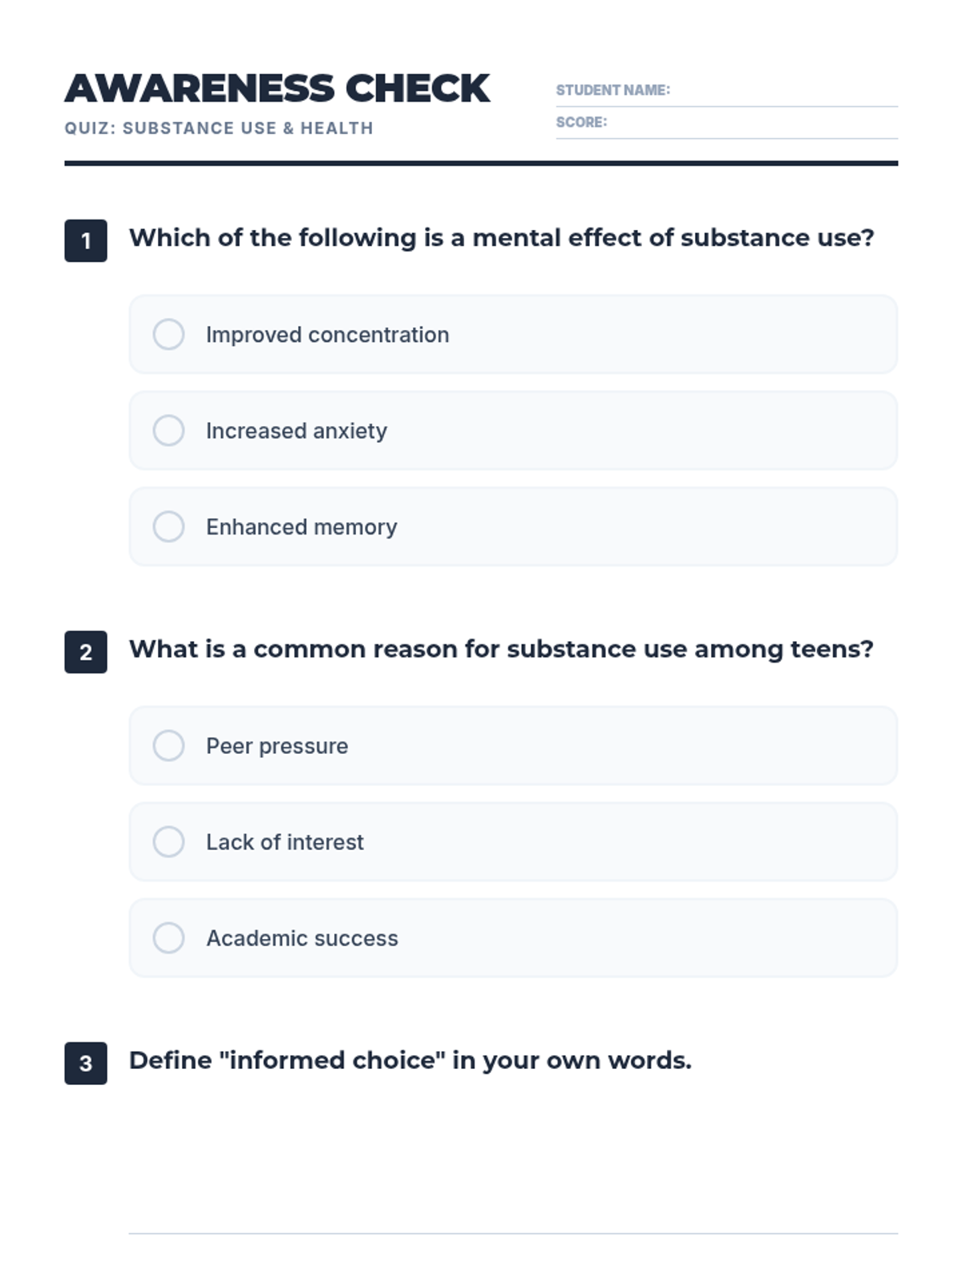Click the Quiz: Substance Use & Health subtitle
This screenshot has width=962, height=1282.
coord(219,128)
